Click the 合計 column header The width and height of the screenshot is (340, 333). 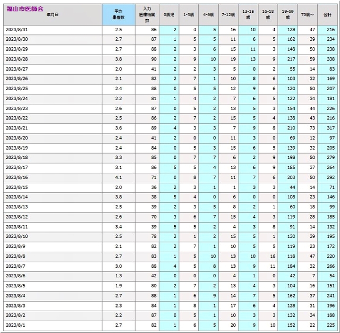click(x=327, y=14)
